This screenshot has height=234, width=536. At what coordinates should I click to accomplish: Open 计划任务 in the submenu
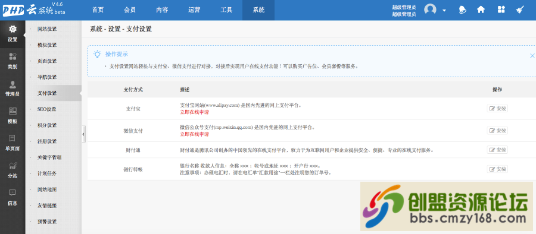[47, 173]
